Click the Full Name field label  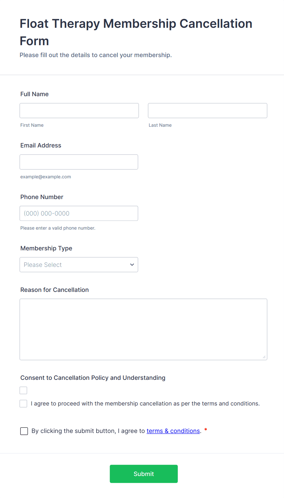35,94
